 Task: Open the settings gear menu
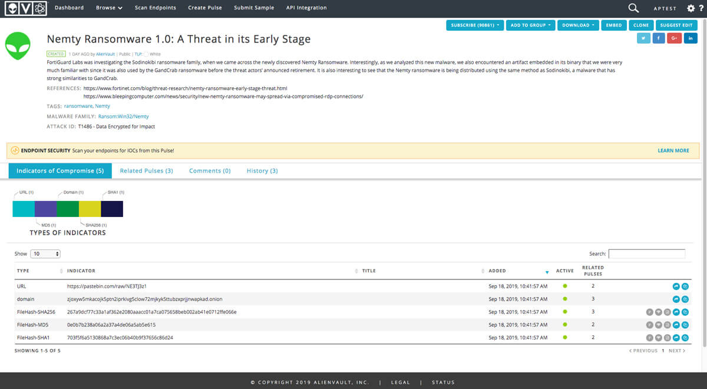[x=691, y=8]
